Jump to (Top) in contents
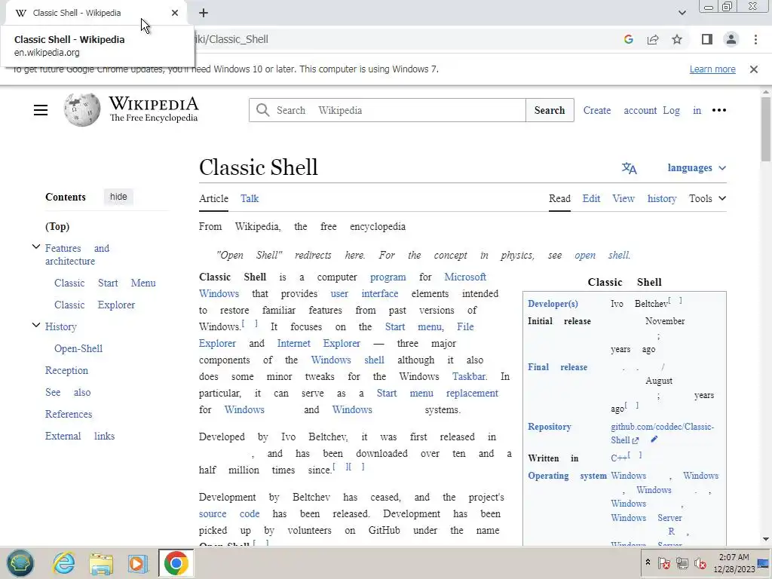The width and height of the screenshot is (772, 579). pyautogui.click(x=57, y=226)
